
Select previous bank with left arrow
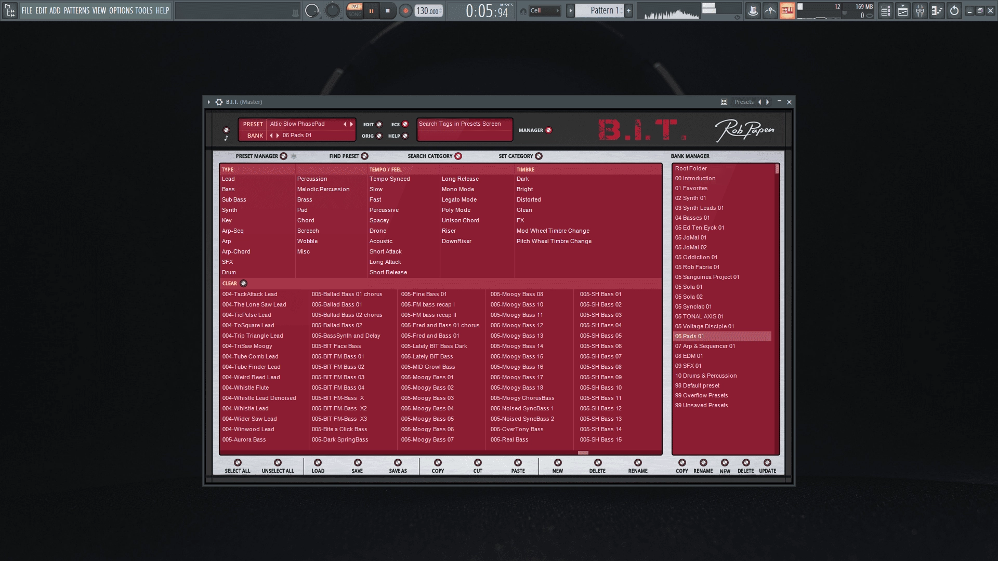pos(271,136)
